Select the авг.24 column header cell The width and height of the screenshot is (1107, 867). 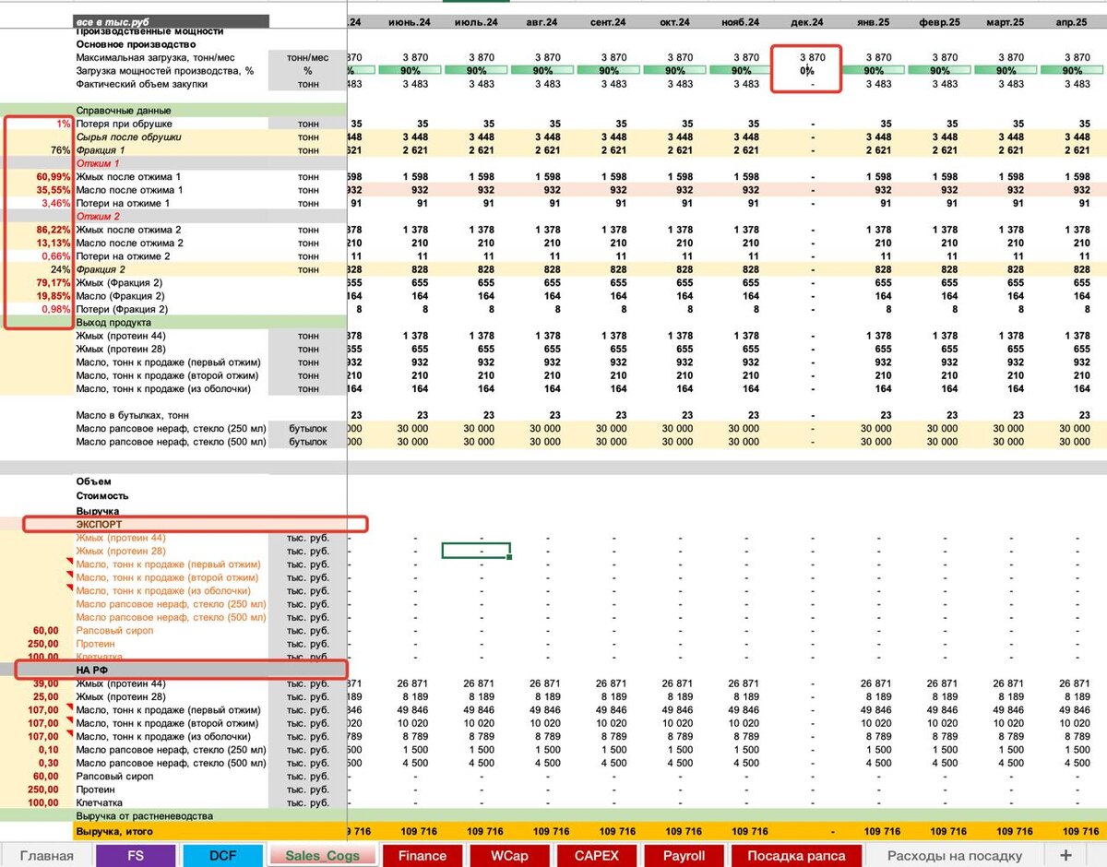(x=542, y=21)
